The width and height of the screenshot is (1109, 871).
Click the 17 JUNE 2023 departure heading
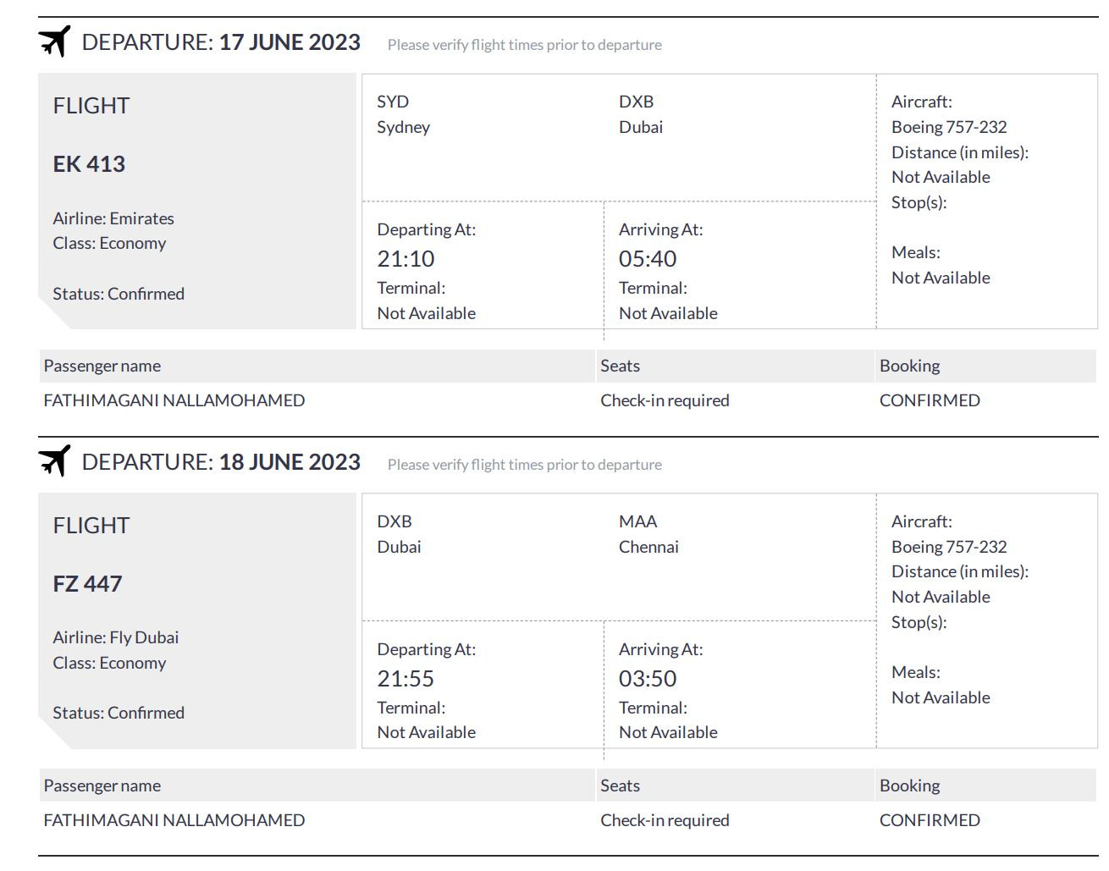click(x=290, y=42)
